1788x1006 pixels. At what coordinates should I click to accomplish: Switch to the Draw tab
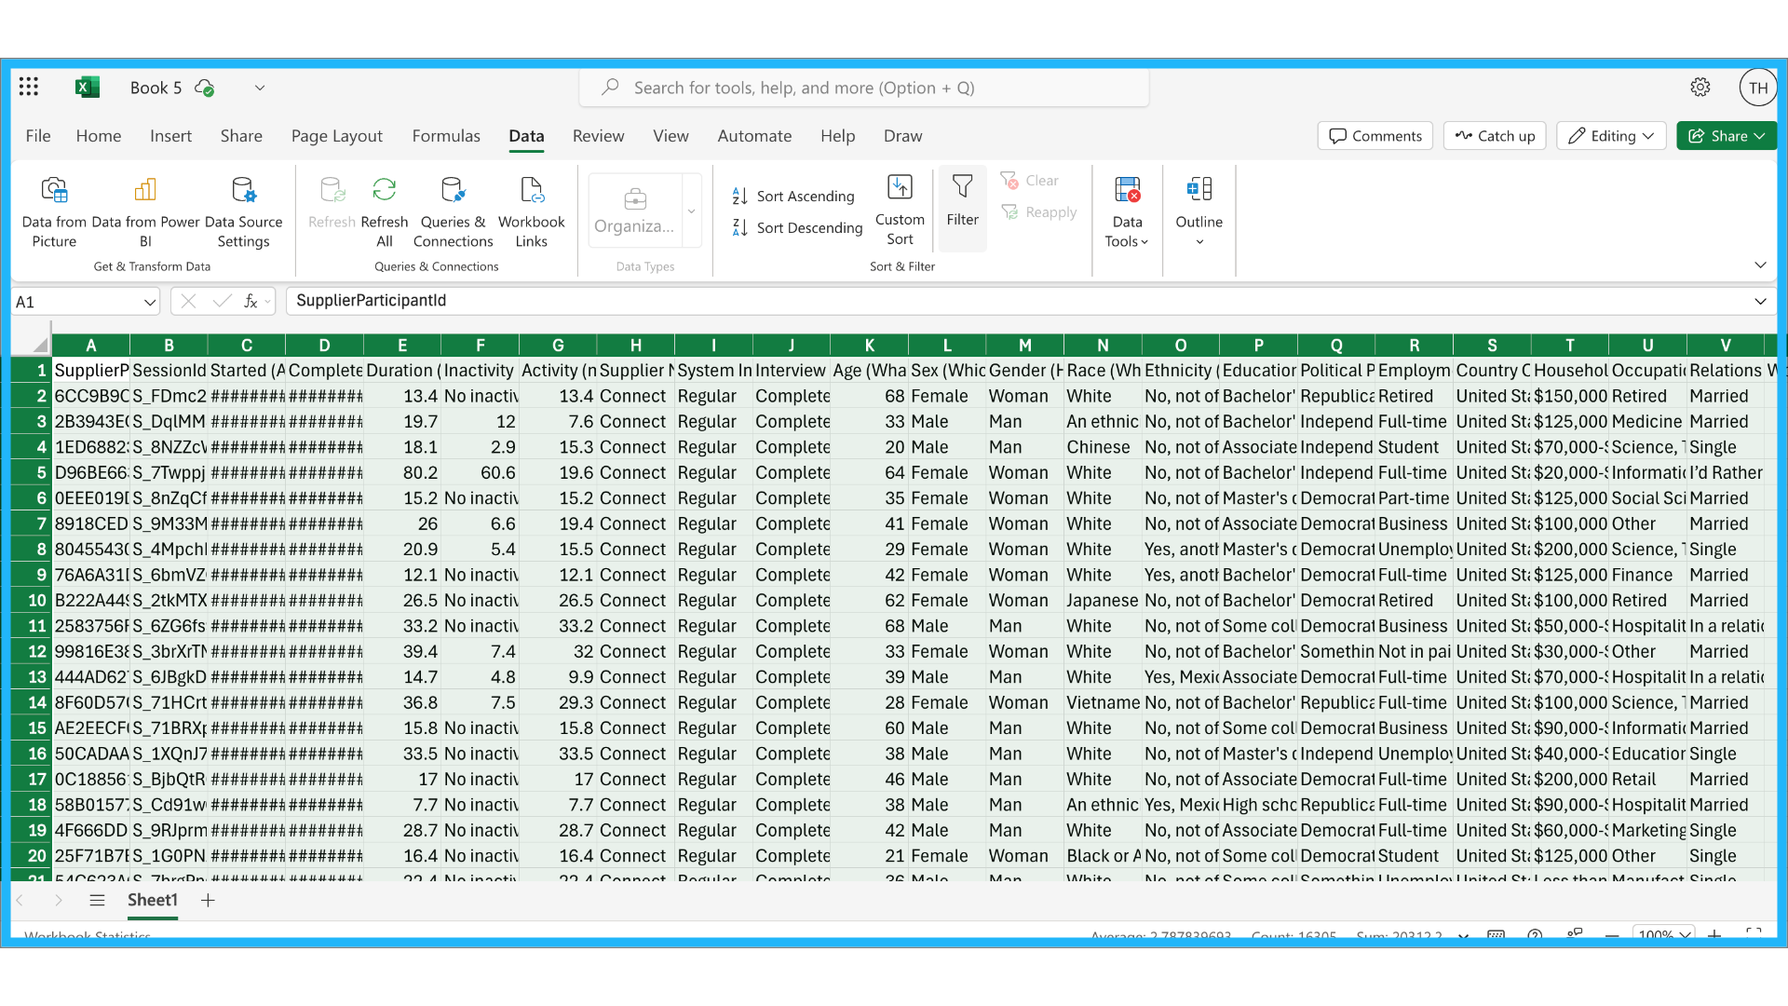pos(902,136)
